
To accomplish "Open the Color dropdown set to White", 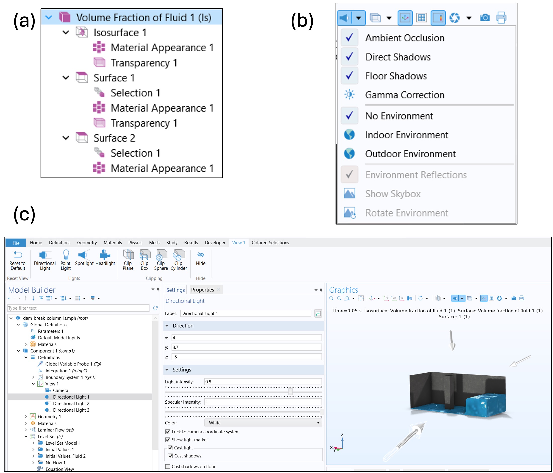I will point(263,423).
